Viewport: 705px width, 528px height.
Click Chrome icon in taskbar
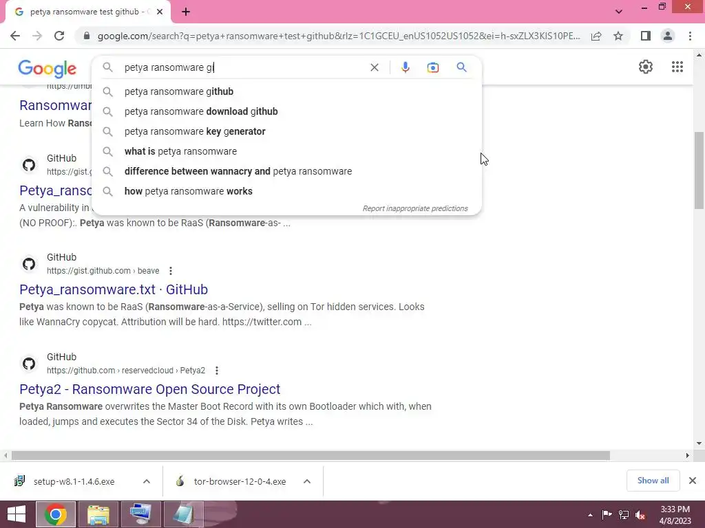56,514
